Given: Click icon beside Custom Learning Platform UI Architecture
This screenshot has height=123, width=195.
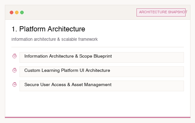Looking at the screenshot, I should [14, 70].
